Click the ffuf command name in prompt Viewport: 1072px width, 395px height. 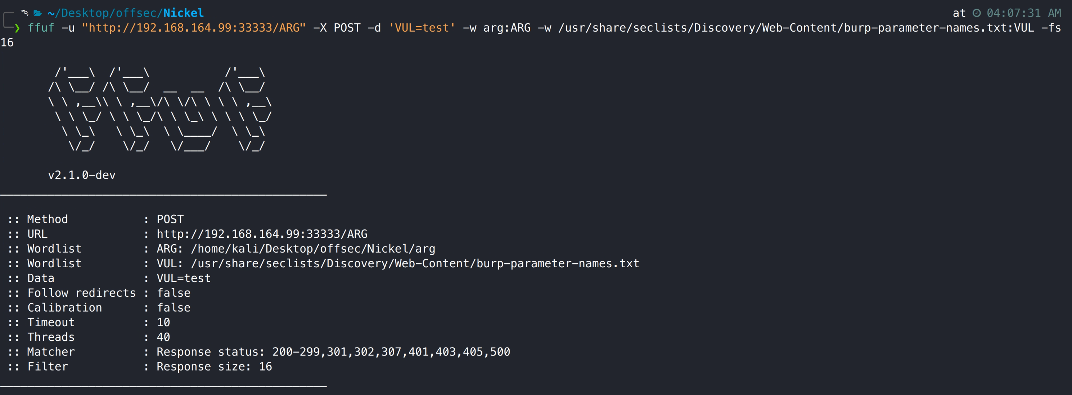point(41,28)
